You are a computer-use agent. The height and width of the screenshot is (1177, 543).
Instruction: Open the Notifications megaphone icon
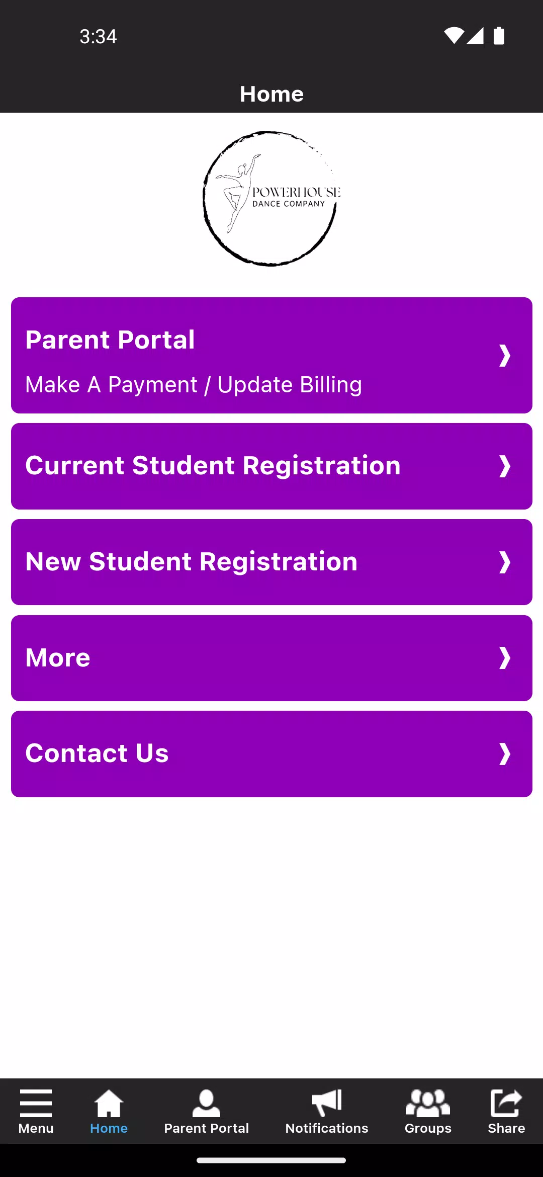(327, 1103)
